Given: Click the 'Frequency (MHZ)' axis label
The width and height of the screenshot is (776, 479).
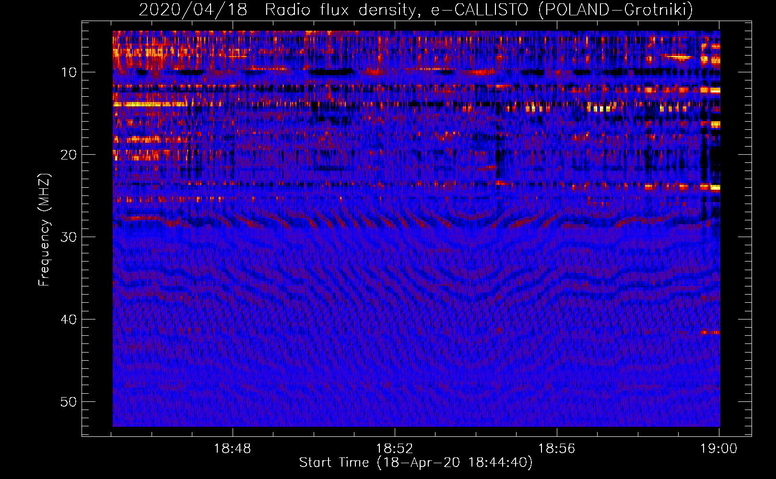Looking at the screenshot, I should 44,230.
